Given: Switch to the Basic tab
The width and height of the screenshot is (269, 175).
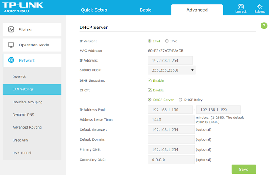Looking at the screenshot, I should point(146,10).
